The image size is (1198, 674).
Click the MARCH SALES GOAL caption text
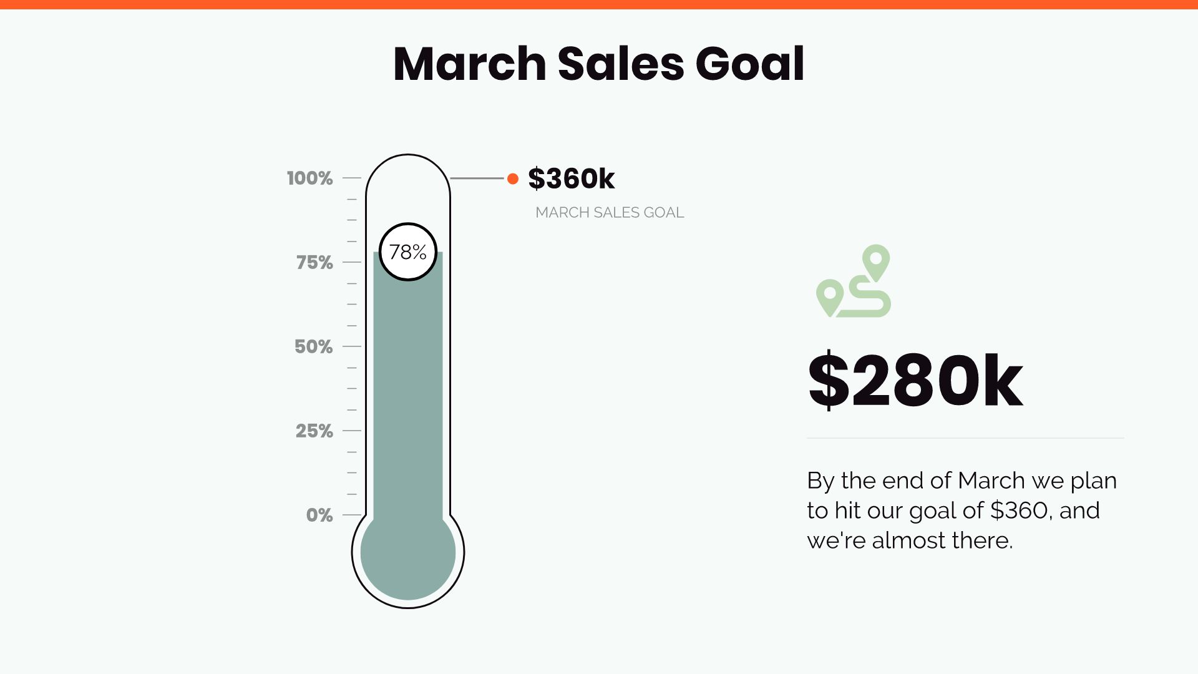point(610,213)
